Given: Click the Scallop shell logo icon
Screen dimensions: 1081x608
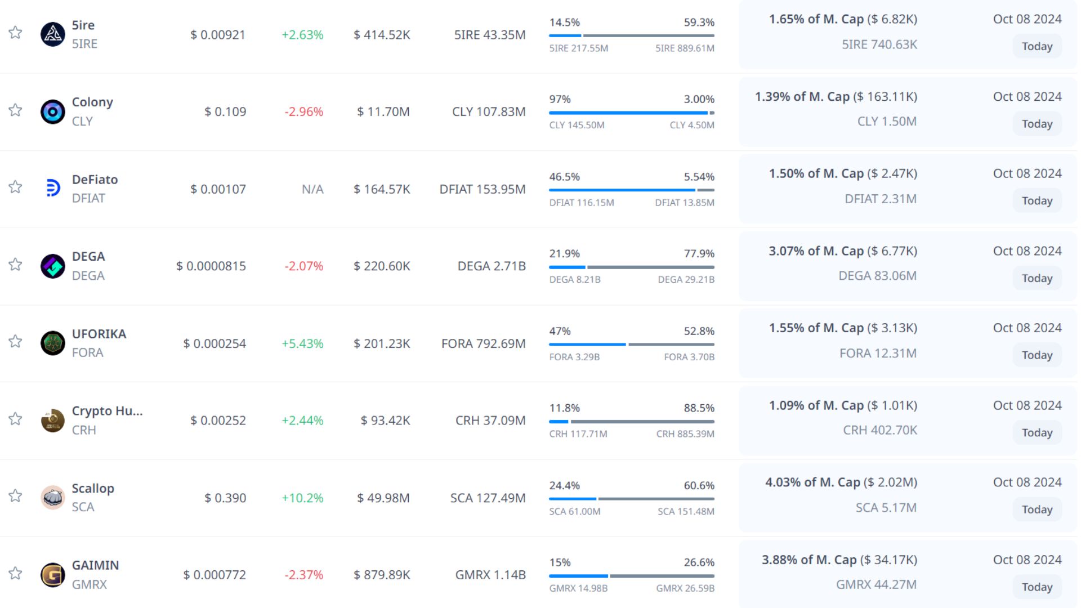Looking at the screenshot, I should pyautogui.click(x=53, y=497).
